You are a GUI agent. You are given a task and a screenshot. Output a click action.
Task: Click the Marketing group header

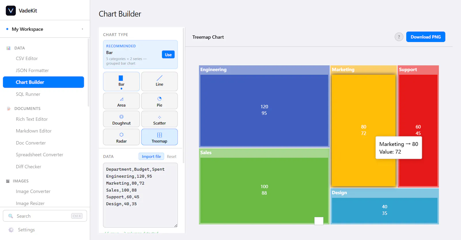tap(364, 70)
